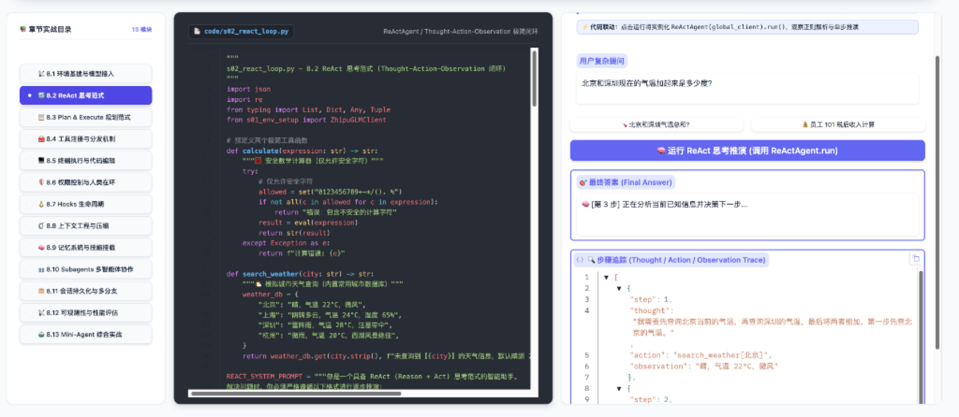
Task: Select the radio circle for chapter 8.12
Action: [x=30, y=313]
